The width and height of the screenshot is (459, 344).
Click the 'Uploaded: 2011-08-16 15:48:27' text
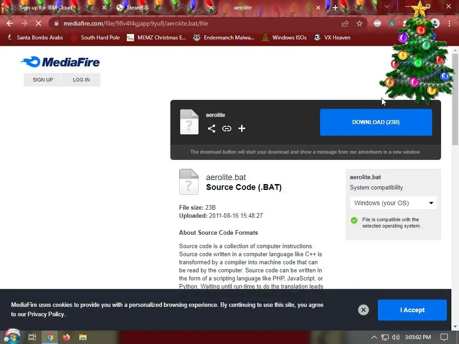coord(221,215)
